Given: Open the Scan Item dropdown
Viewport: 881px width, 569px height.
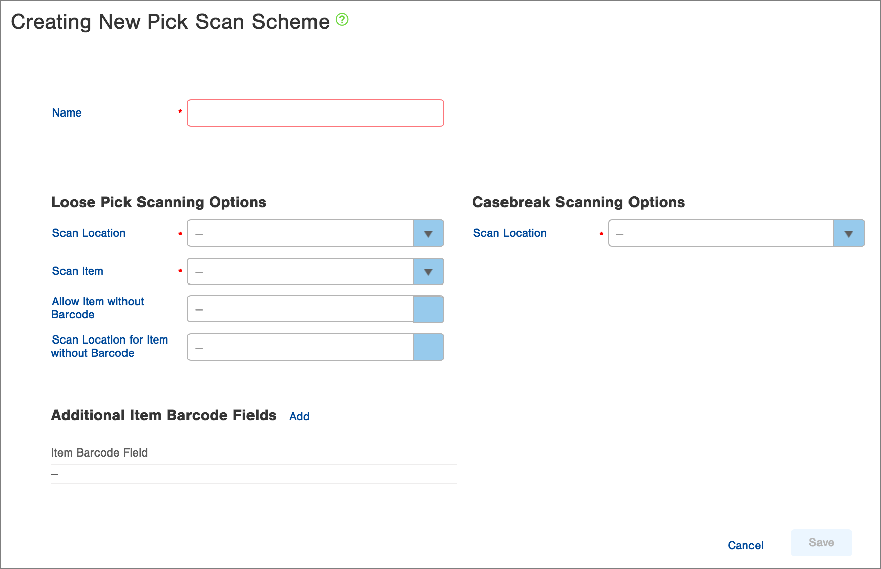Looking at the screenshot, I should tap(428, 271).
